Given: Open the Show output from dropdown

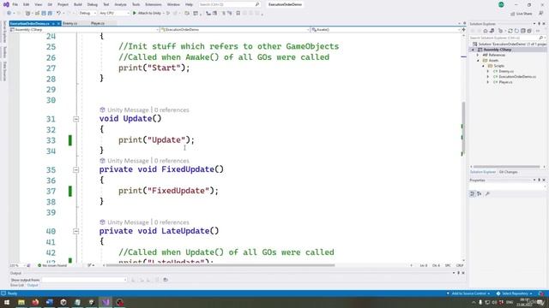Looking at the screenshot, I should pyautogui.click(x=84, y=280).
